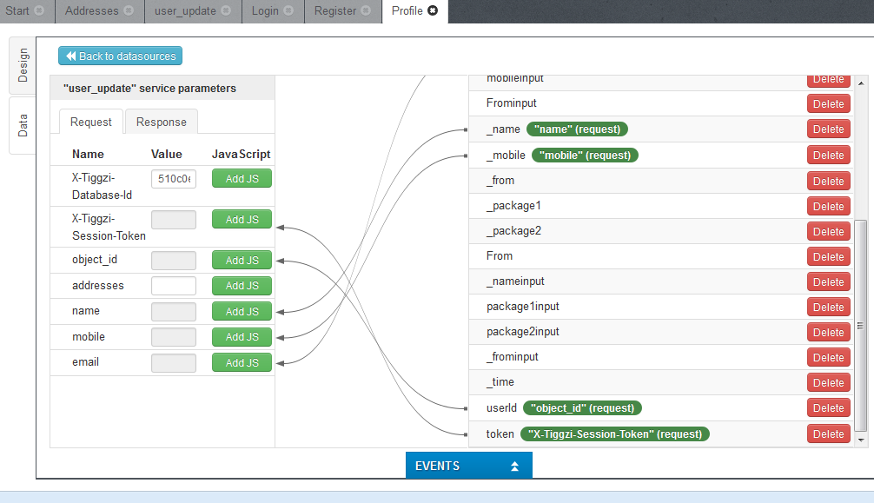Select the Data side tab
874x503 pixels.
coord(23,125)
